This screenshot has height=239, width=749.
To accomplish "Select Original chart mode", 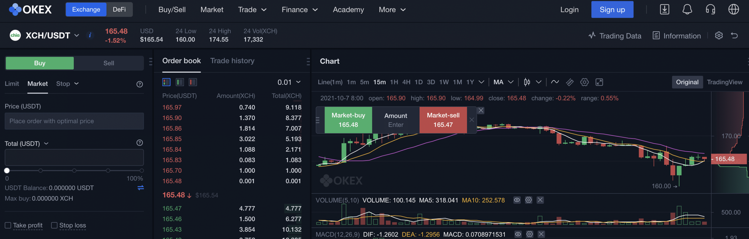I will pos(687,82).
